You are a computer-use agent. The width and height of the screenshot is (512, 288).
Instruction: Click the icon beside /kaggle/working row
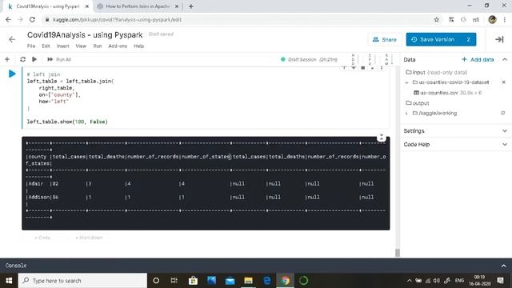pyautogui.click(x=503, y=113)
